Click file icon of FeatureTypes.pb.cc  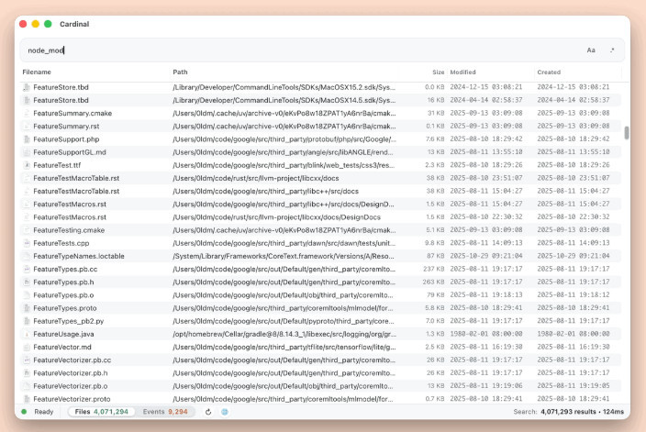[x=27, y=269]
